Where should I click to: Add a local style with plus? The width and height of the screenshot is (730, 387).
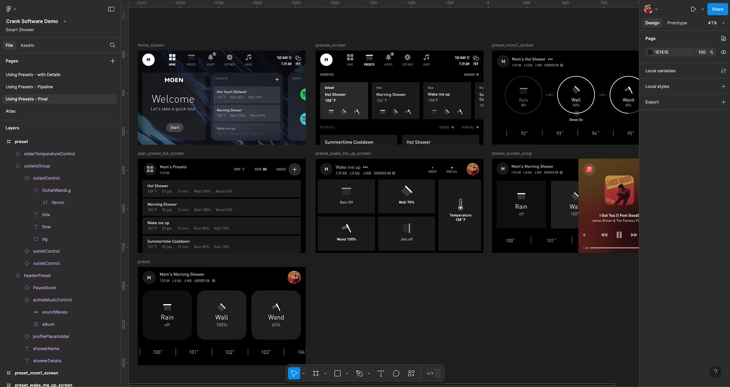(724, 86)
